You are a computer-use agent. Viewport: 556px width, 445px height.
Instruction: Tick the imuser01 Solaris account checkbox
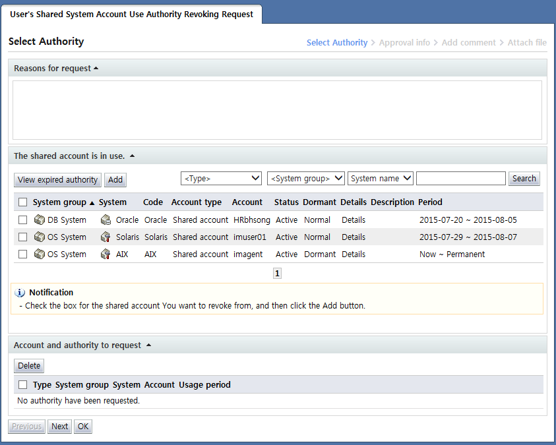point(23,237)
